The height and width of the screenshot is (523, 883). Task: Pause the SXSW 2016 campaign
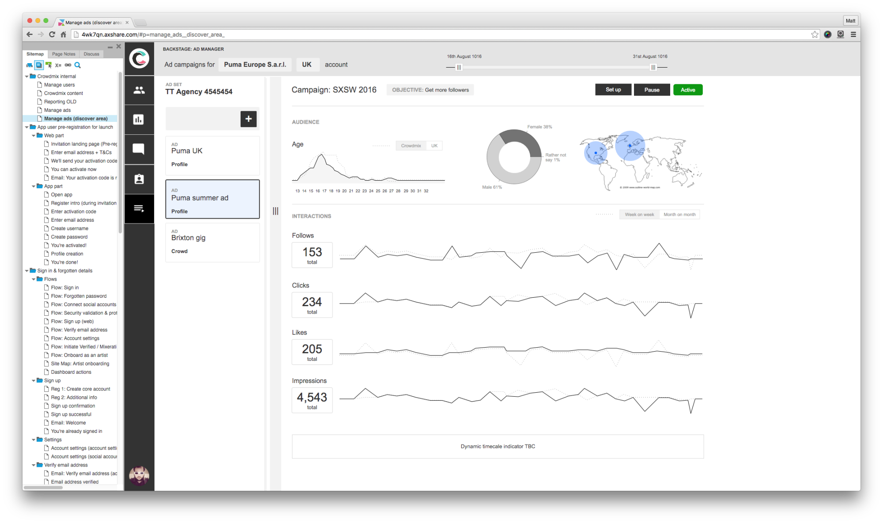coord(652,90)
